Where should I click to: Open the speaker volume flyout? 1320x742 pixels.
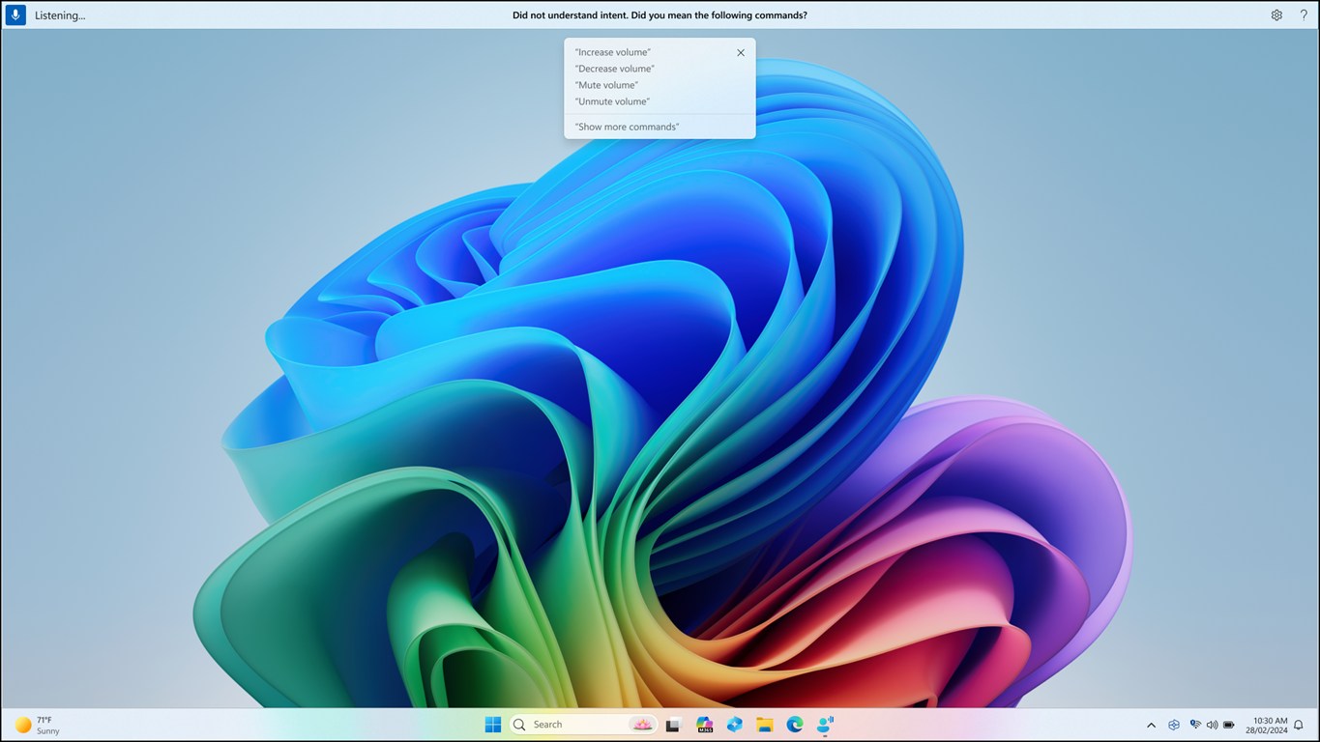tap(1212, 725)
